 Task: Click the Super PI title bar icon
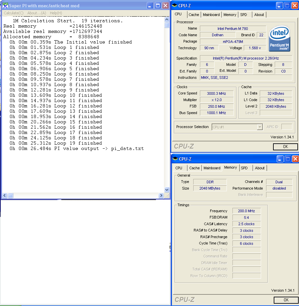click(5, 5)
